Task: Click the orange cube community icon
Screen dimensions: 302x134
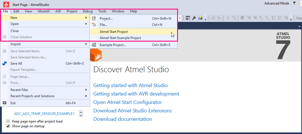Action: coord(96,55)
